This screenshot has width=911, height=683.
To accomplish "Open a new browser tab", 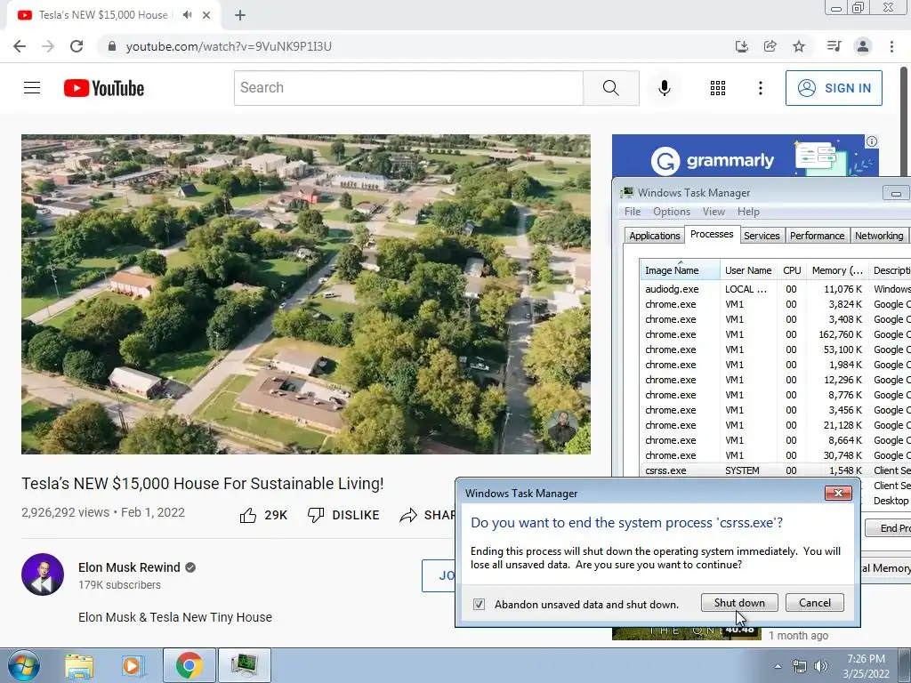I will click(x=240, y=15).
